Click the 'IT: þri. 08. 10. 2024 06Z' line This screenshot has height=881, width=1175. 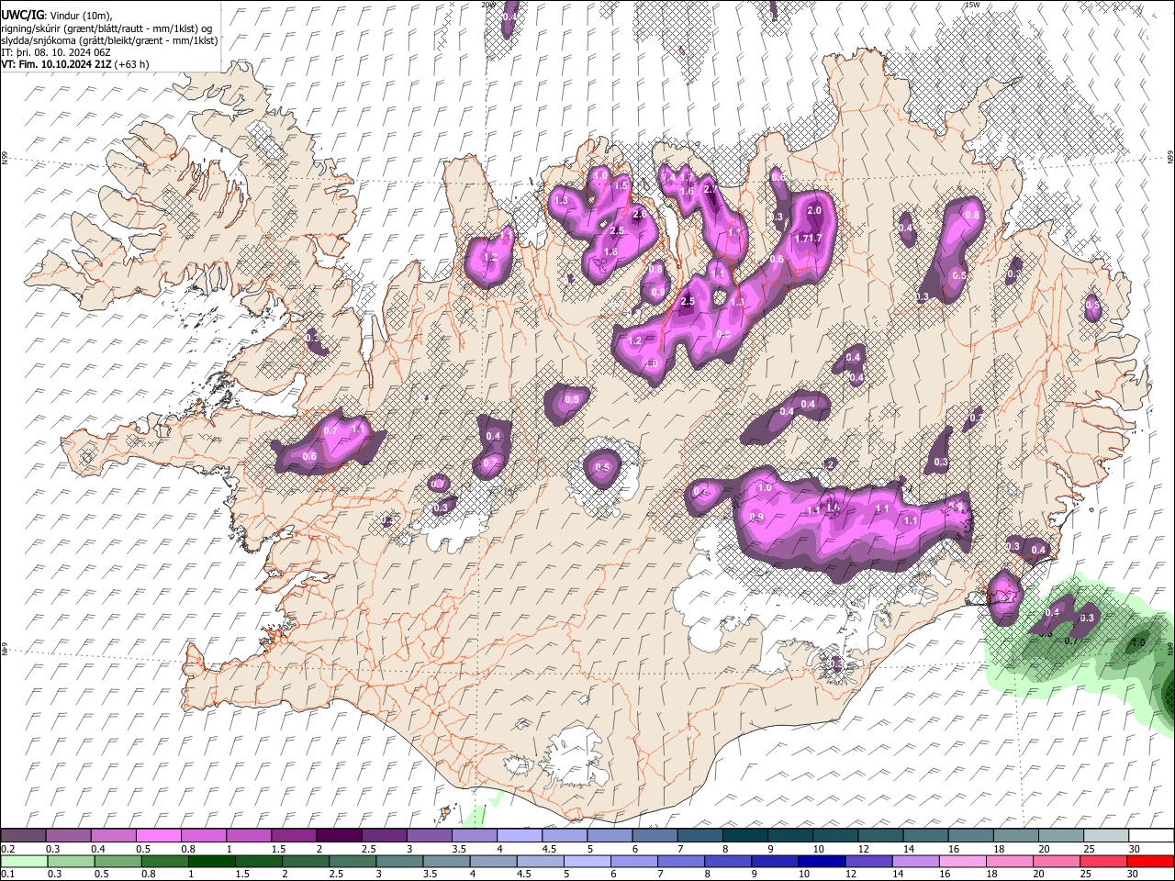click(x=56, y=52)
